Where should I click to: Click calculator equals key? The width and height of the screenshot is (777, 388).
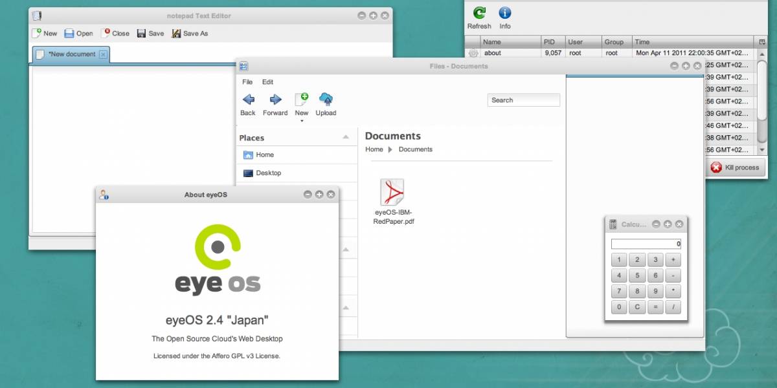[655, 308]
